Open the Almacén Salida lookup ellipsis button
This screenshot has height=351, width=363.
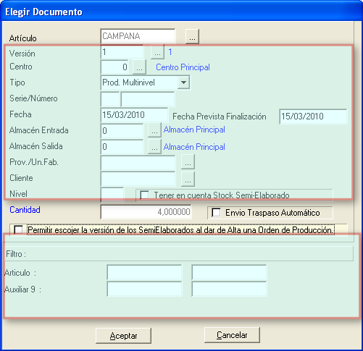pyautogui.click(x=154, y=146)
